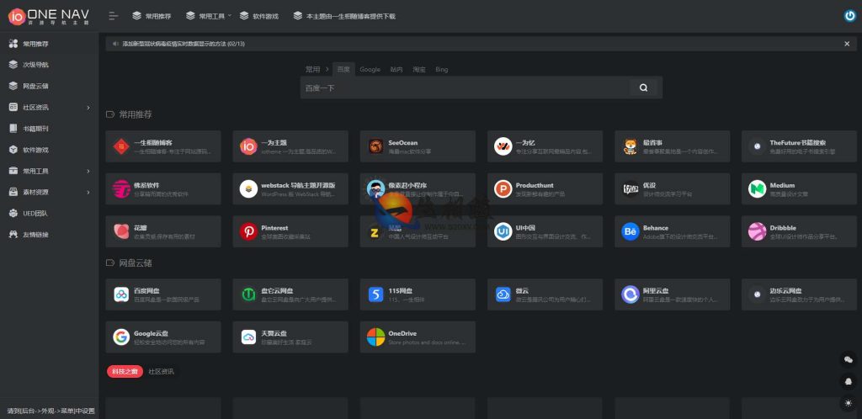The width and height of the screenshot is (862, 419).
Task: Select the 社区资讯 tab beside 科技之窗
Action: [161, 372]
